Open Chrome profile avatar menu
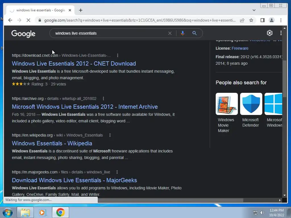The image size is (291, 218). [271, 20]
